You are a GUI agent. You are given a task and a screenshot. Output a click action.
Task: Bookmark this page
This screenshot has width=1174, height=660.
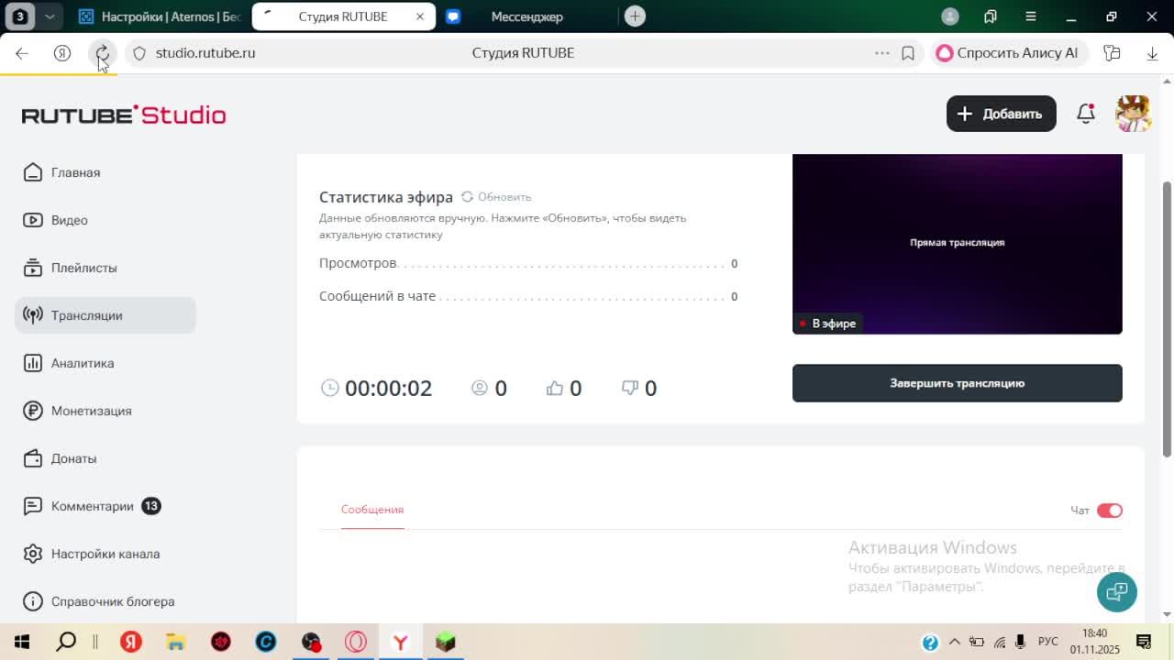908,53
